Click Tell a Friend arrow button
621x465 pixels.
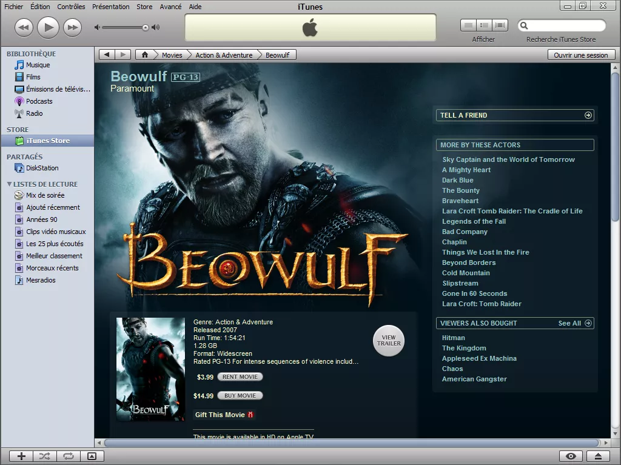pos(588,115)
